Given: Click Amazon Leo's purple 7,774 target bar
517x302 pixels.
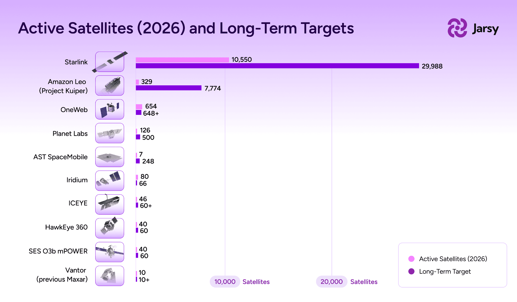Looking at the screenshot, I should pos(169,88).
